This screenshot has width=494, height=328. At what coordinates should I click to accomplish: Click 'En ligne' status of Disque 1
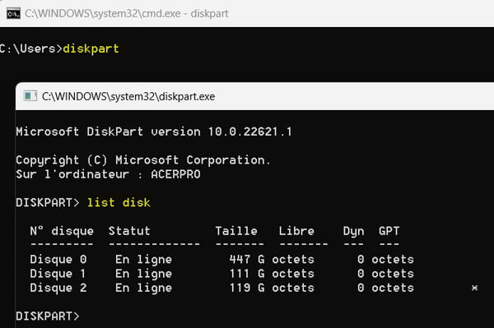[x=143, y=274]
